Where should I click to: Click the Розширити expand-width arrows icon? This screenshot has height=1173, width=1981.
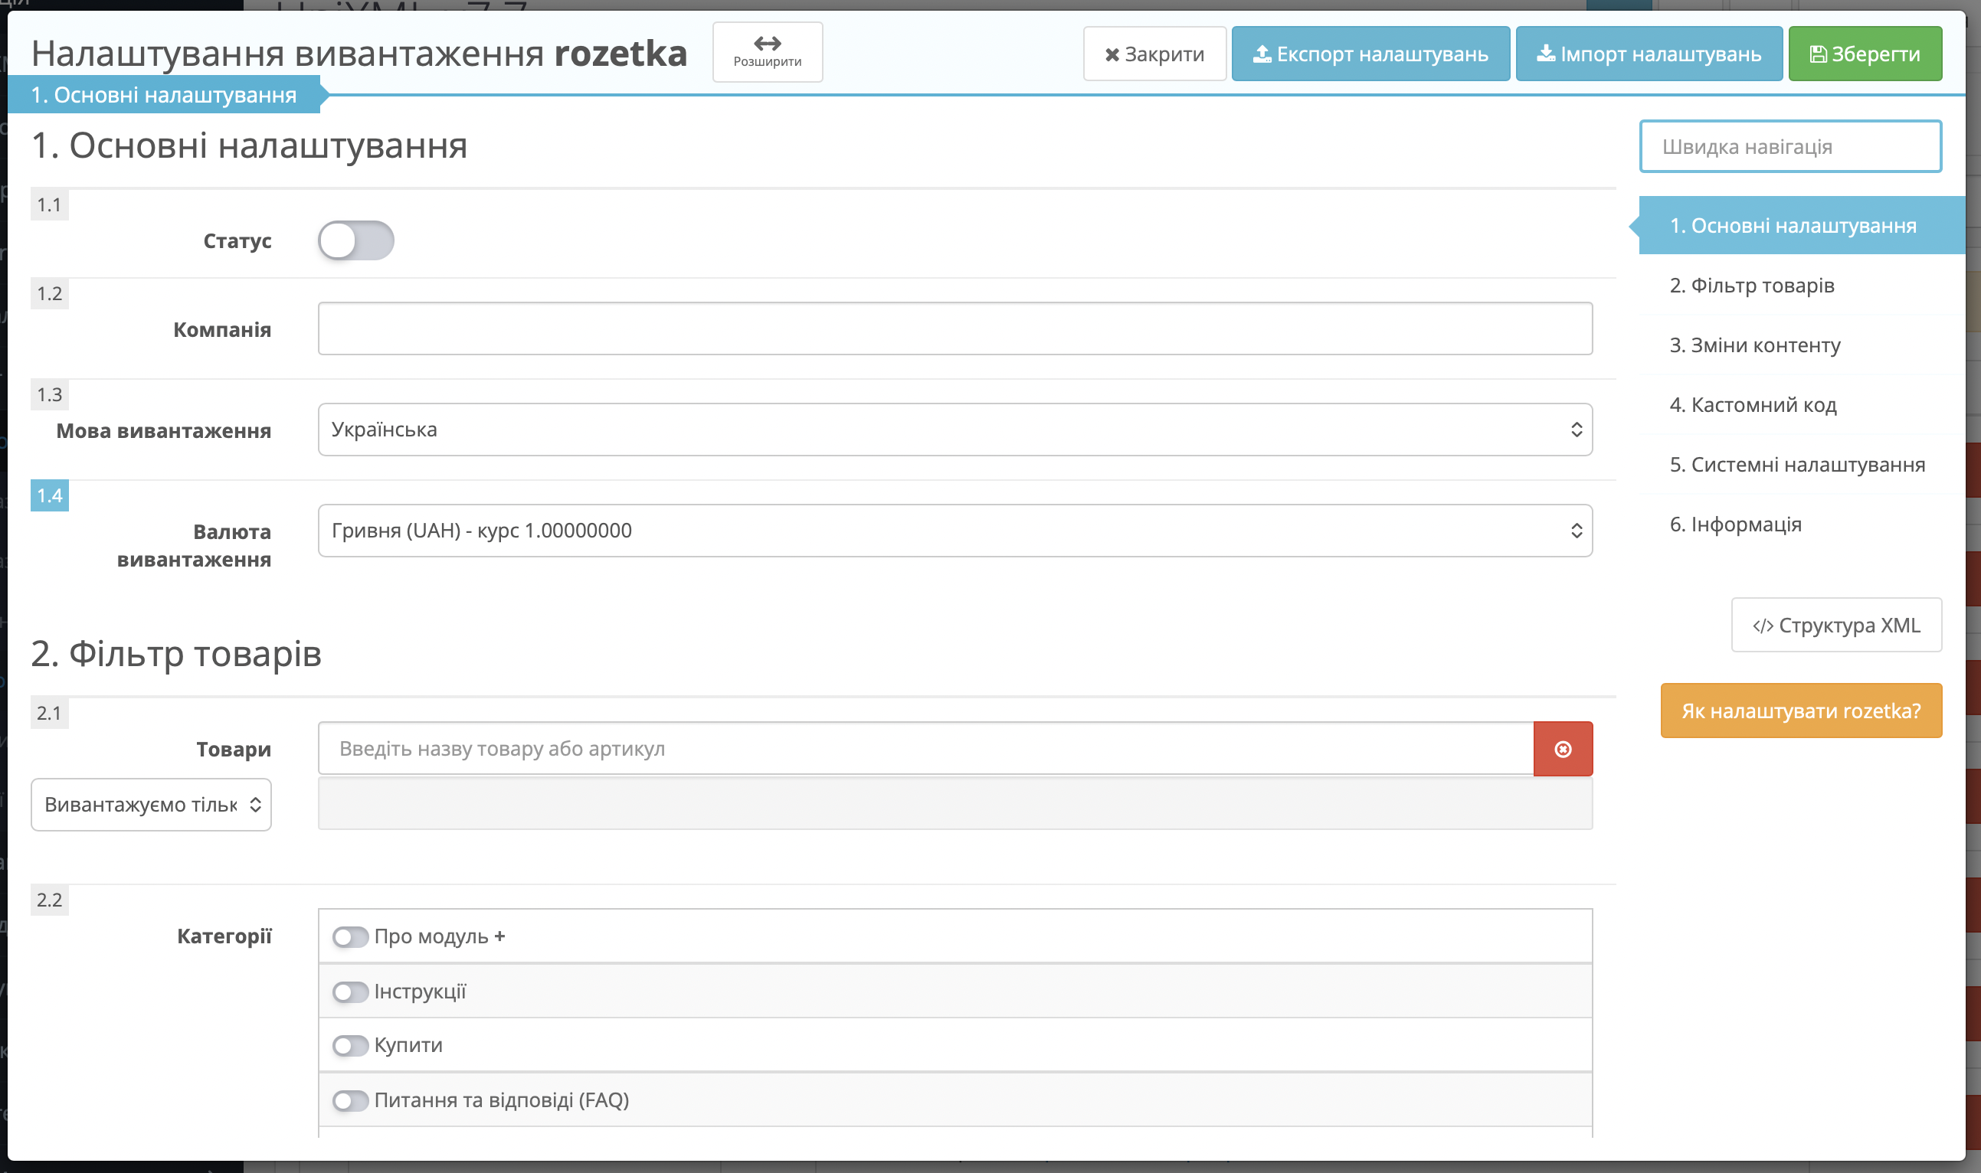767,43
